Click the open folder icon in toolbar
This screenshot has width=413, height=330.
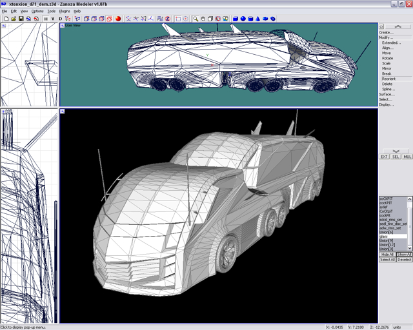point(14,19)
